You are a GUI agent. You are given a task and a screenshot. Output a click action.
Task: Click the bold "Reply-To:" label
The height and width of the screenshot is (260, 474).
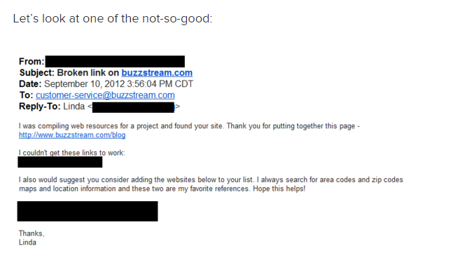[40, 107]
